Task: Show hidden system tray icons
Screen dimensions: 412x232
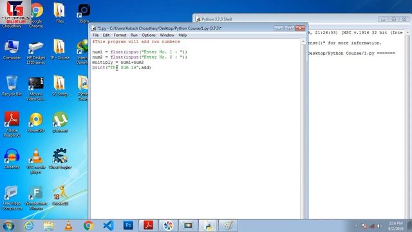Action: click(x=356, y=226)
